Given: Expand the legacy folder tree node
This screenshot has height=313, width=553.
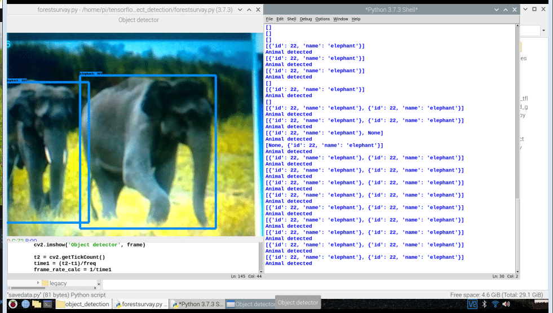Looking at the screenshot, I should tap(38, 283).
